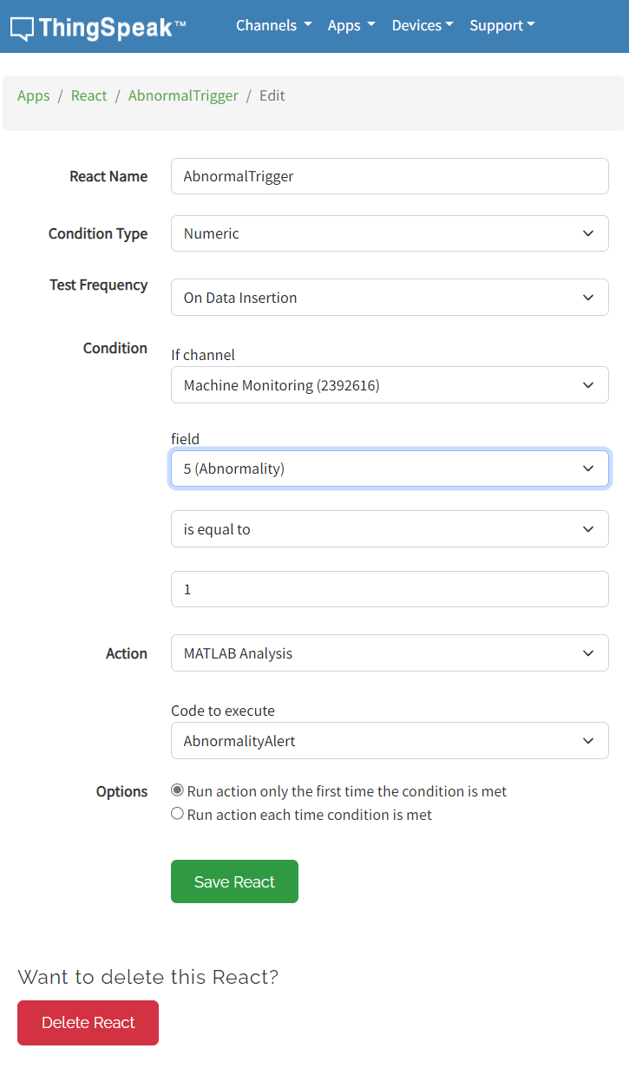Expand the MATLAB Analysis action dropdown

tap(390, 653)
